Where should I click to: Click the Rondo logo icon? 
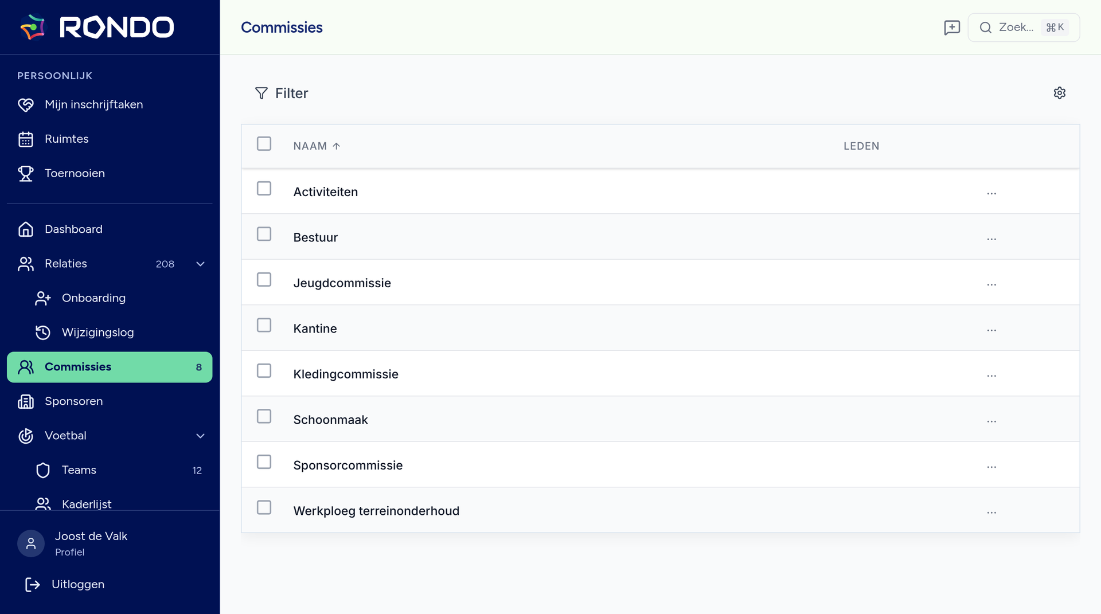coord(33,27)
